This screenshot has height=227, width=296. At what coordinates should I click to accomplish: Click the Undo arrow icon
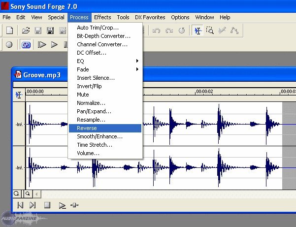tap(156, 31)
